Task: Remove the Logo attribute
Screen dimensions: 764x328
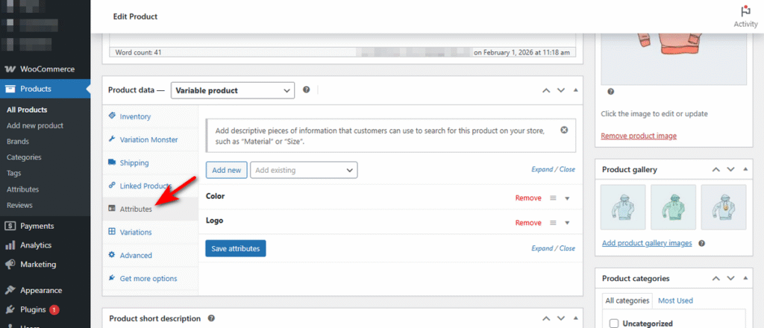Action: (x=528, y=222)
